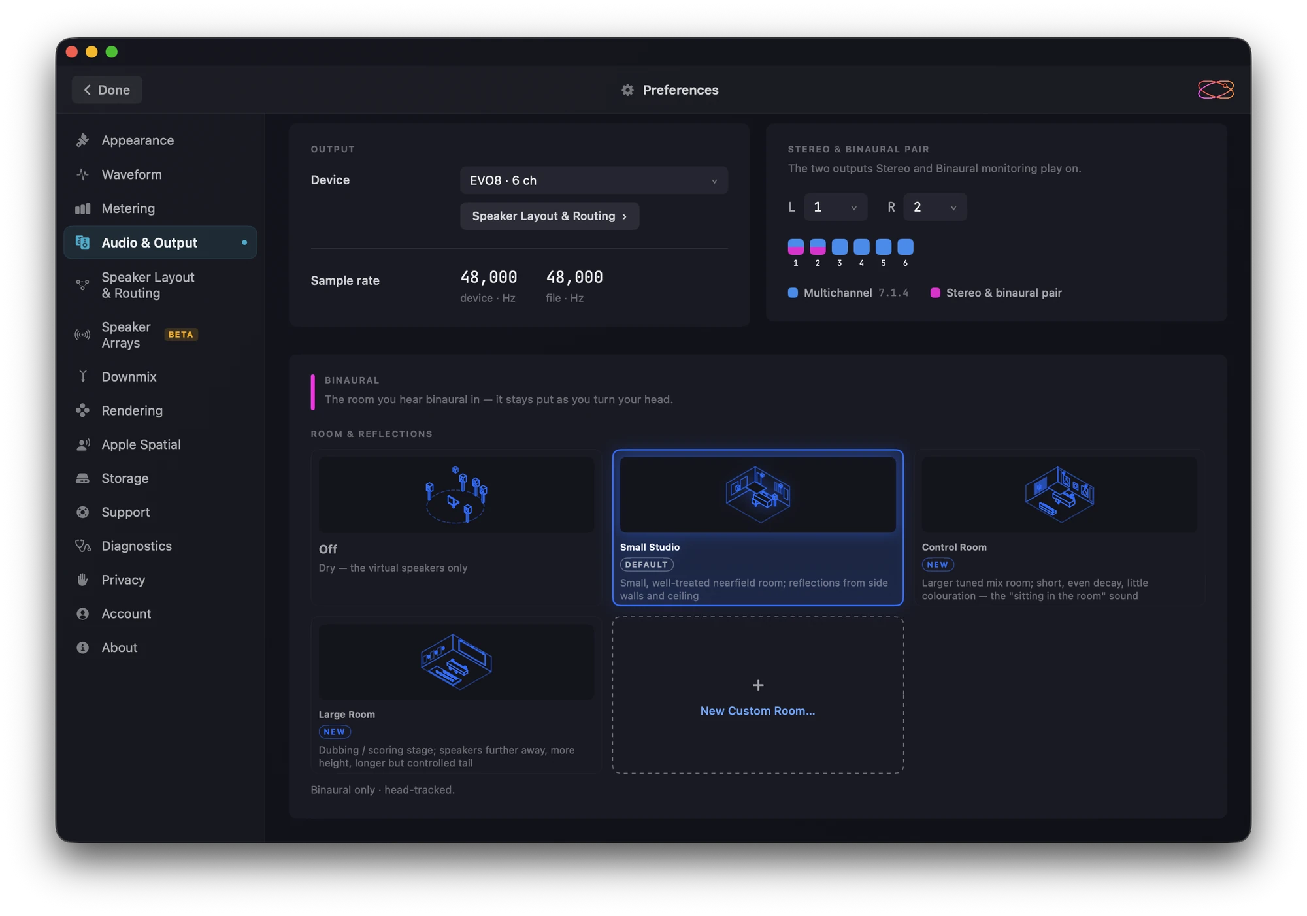Click the orbit logo at top right

[1216, 90]
